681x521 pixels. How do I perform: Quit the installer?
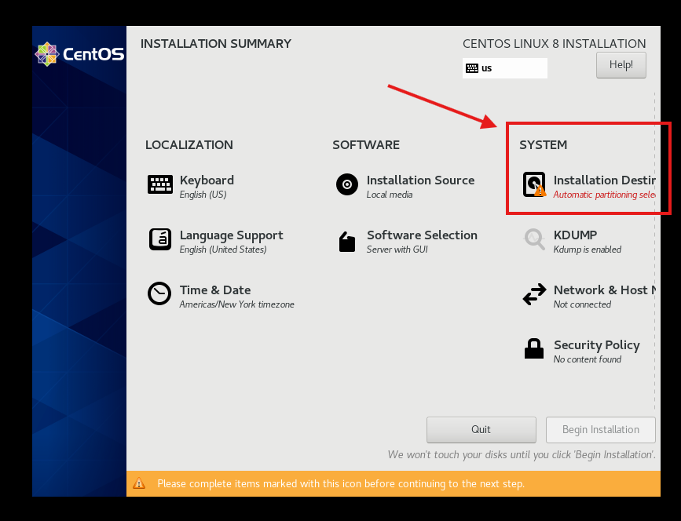point(481,430)
